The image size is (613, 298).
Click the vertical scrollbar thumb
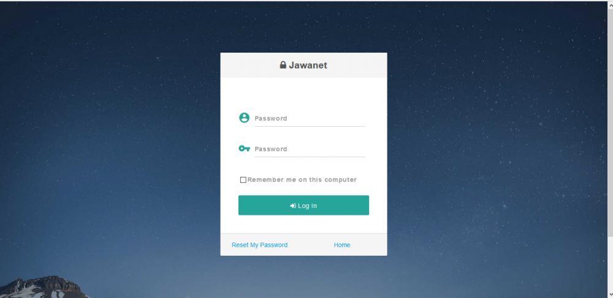(x=610, y=122)
